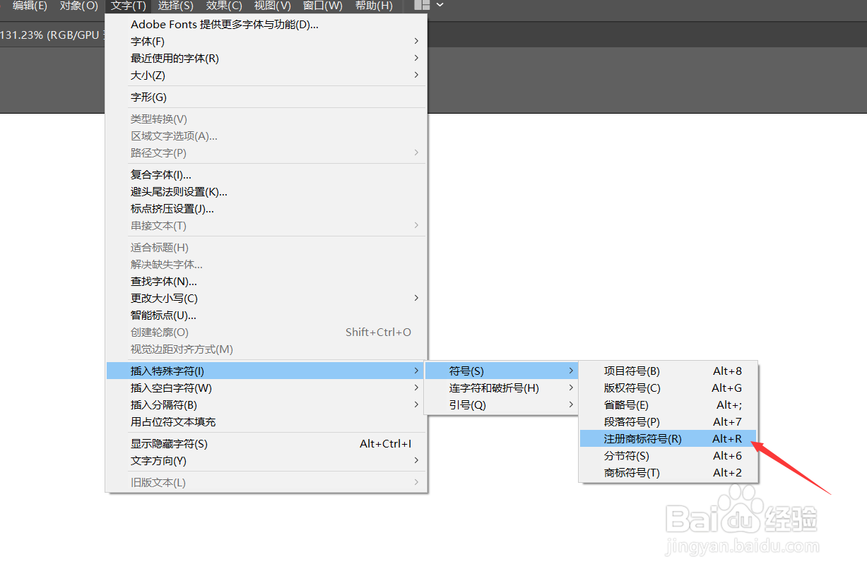Open the chevron next to Arrange Documents icon

(438, 5)
